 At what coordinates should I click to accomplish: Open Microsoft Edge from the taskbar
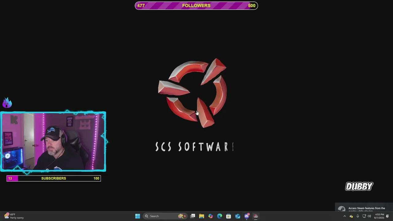tap(220, 216)
